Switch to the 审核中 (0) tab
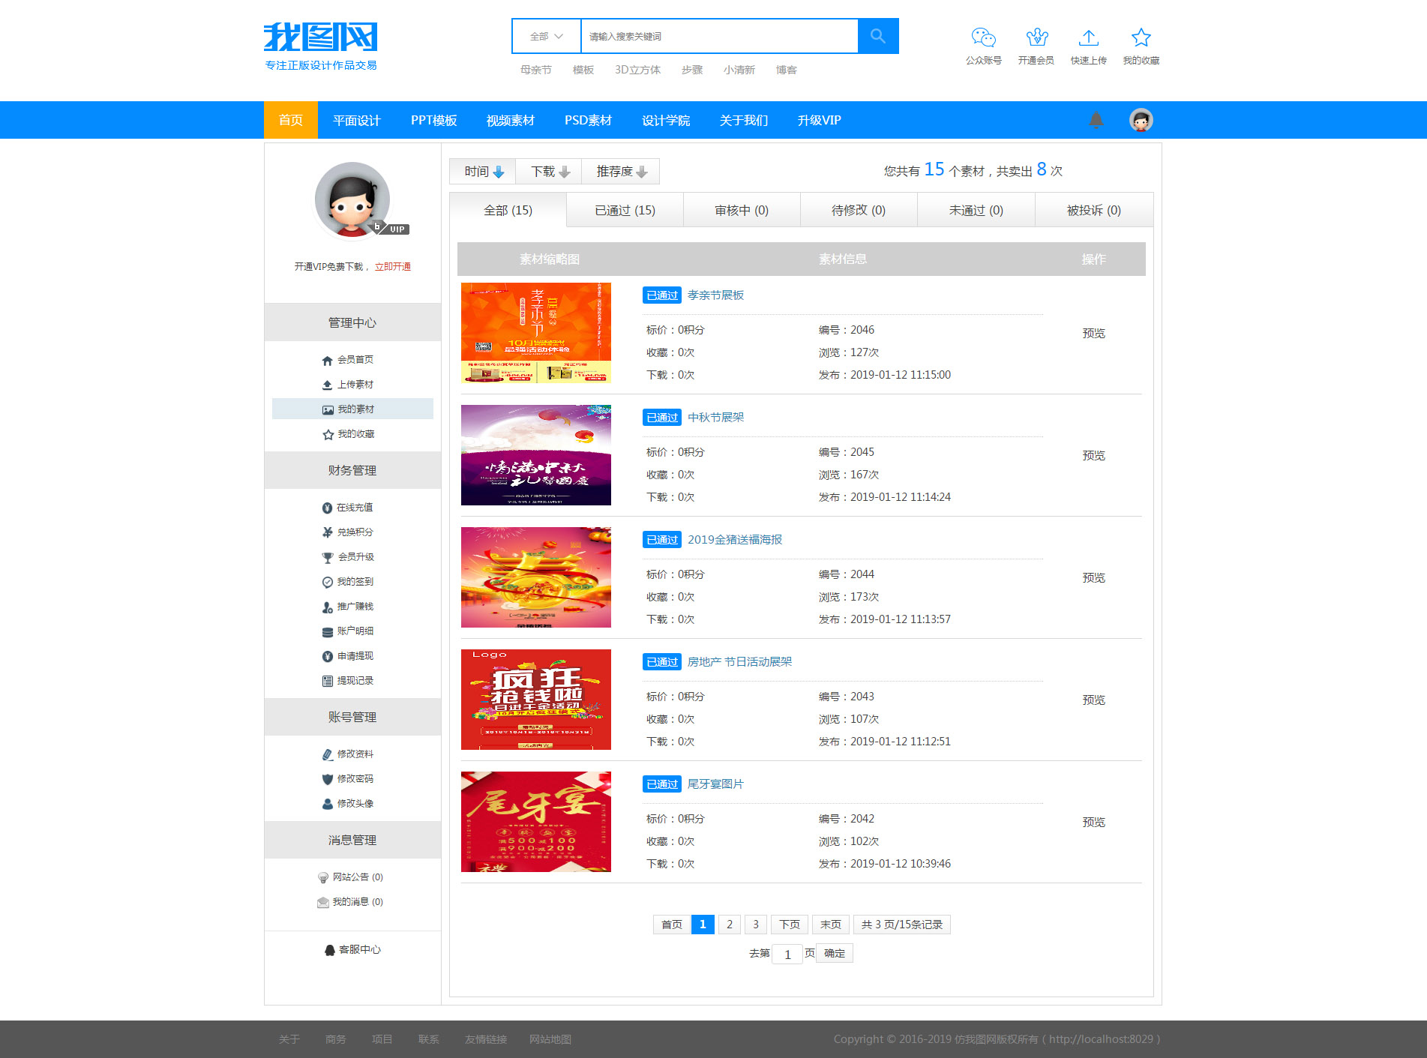Viewport: 1427px width, 1058px height. point(742,210)
